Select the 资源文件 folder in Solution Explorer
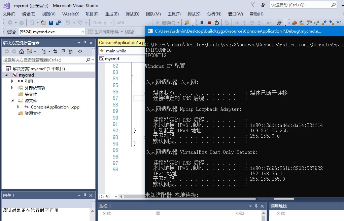This screenshot has height=221, width=344. point(33,113)
